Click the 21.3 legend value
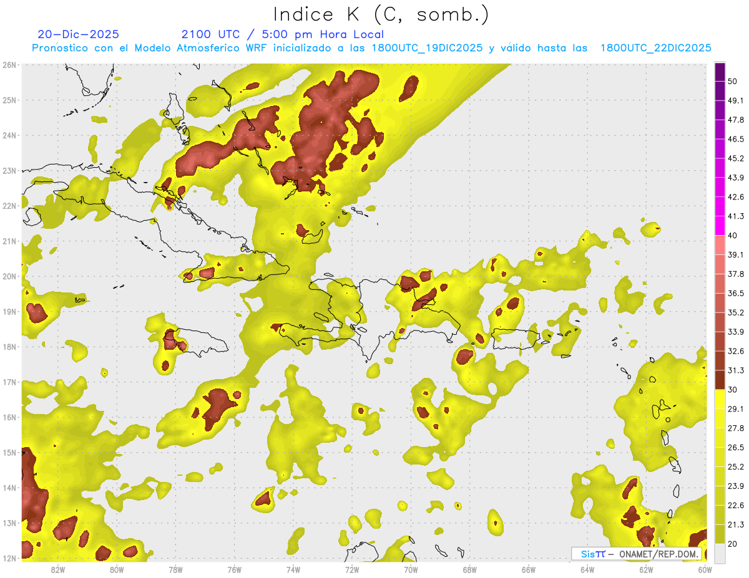Viewport: 749px width, 578px height. click(736, 525)
